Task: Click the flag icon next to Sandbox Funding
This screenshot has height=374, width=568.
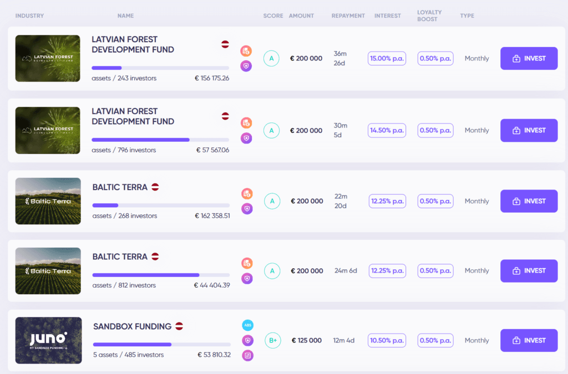Action: click(x=179, y=326)
